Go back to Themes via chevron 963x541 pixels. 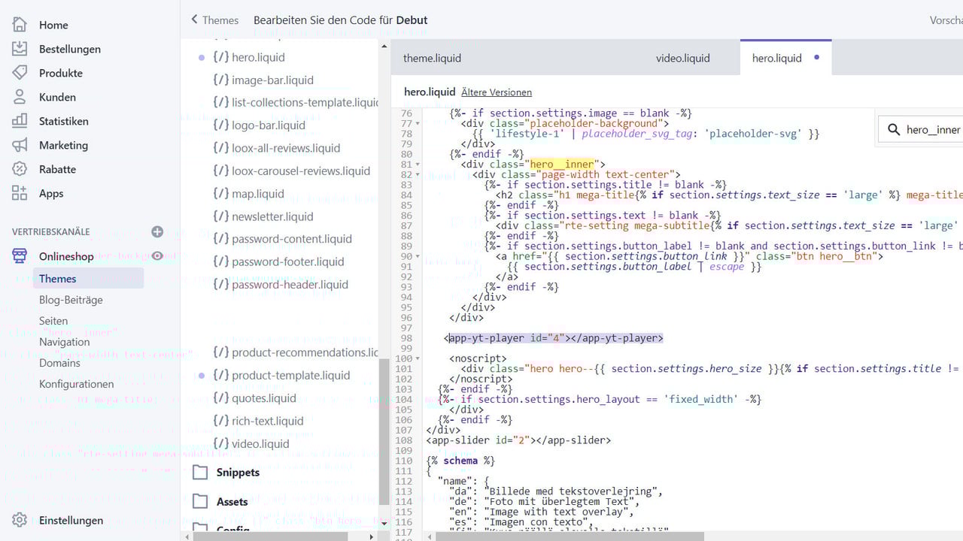[x=195, y=20]
